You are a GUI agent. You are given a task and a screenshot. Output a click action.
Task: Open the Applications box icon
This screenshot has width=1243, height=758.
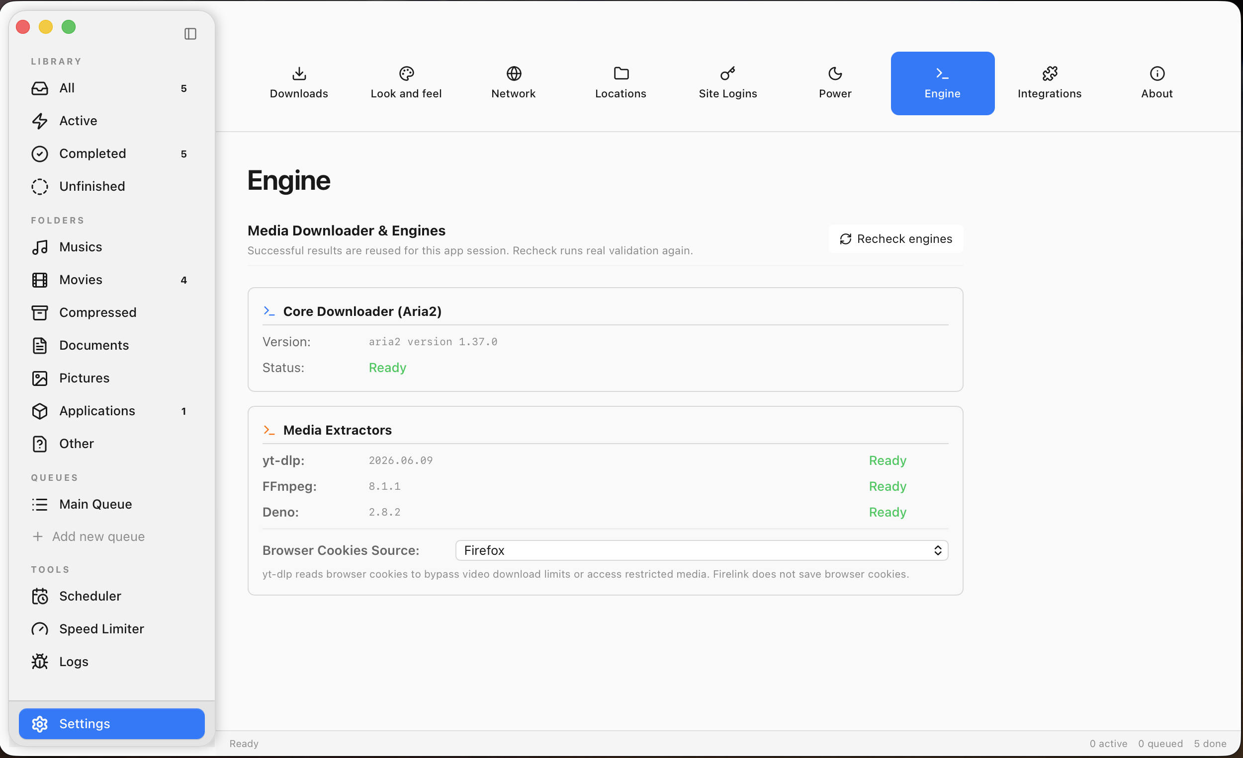(x=40, y=411)
